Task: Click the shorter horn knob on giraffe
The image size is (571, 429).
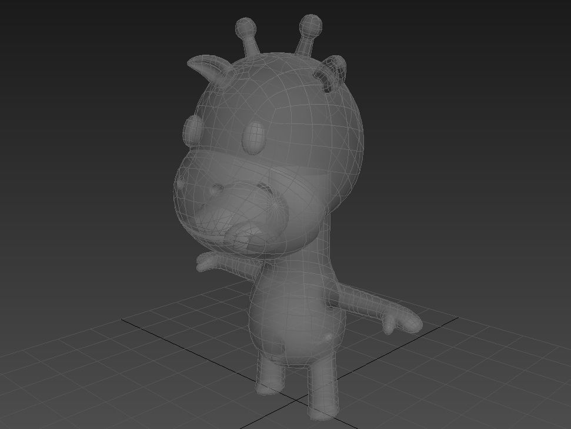Action: click(x=246, y=27)
